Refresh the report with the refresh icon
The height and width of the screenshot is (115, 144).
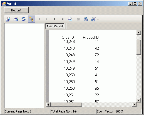point(24,19)
